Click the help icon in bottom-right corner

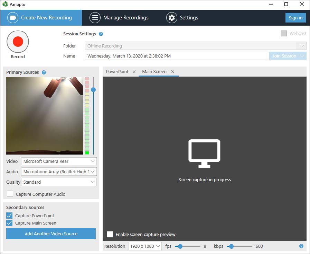301,246
